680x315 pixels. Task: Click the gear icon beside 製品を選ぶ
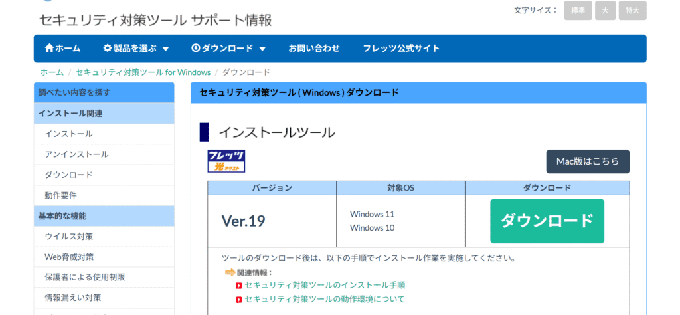pyautogui.click(x=108, y=48)
